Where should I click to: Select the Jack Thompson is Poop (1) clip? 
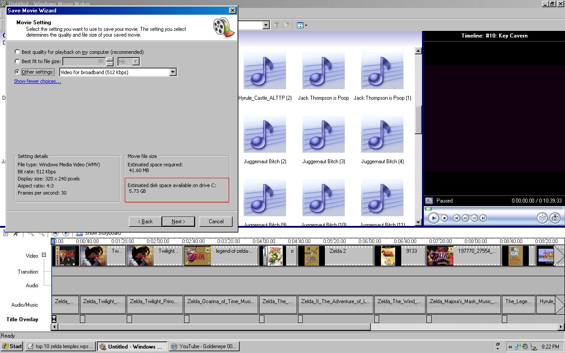click(382, 76)
